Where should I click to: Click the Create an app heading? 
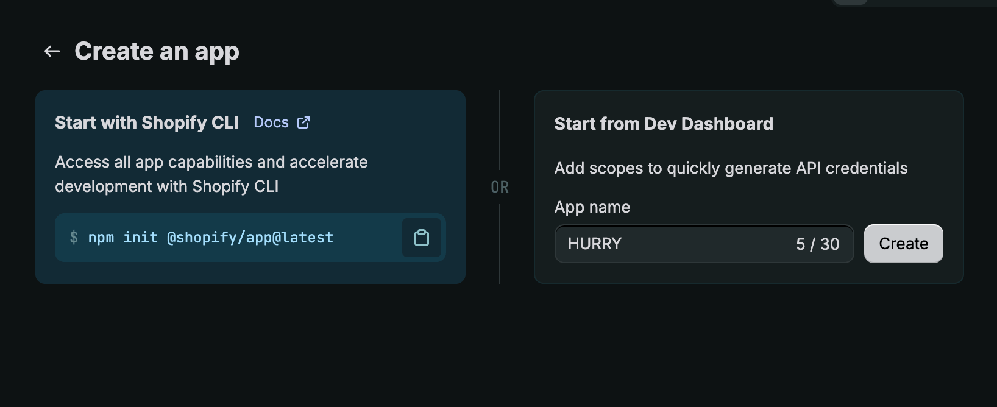click(x=157, y=52)
